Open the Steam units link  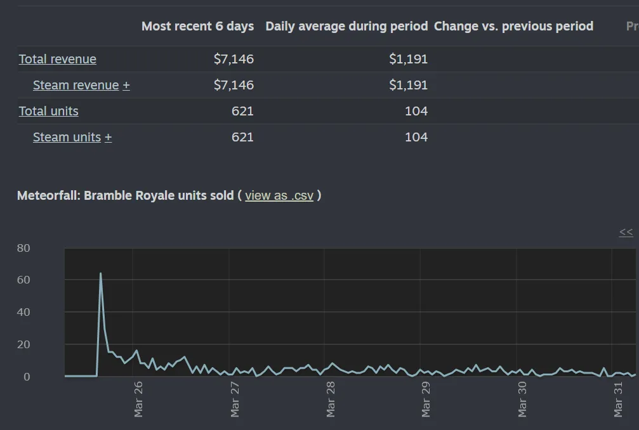(67, 137)
